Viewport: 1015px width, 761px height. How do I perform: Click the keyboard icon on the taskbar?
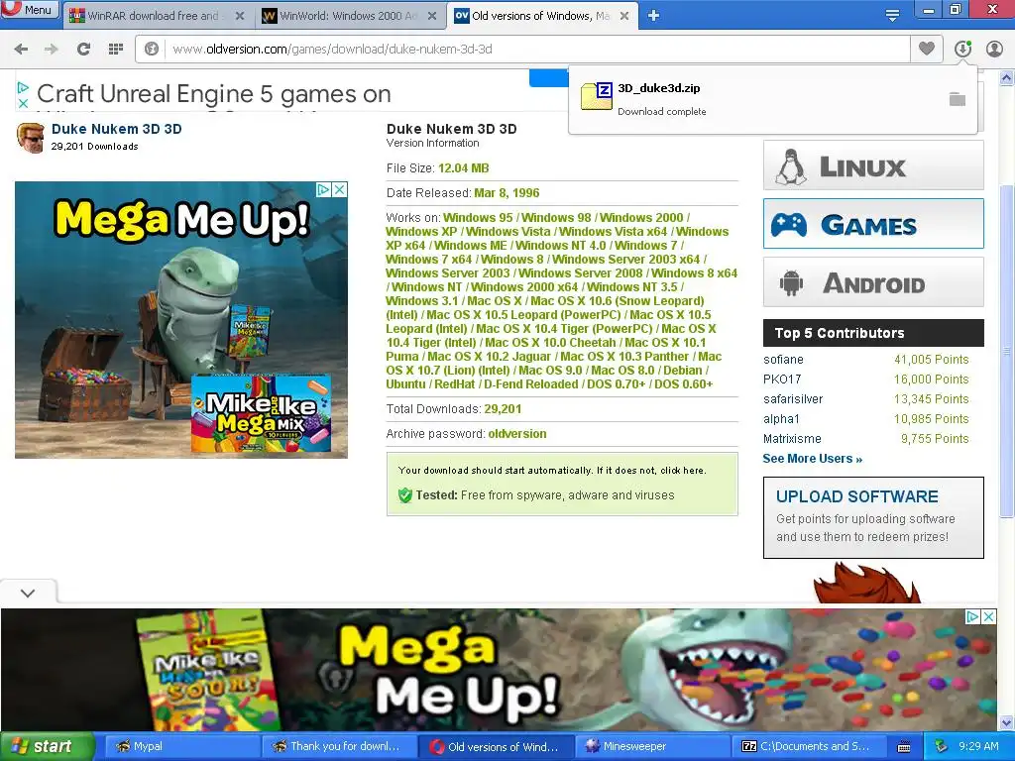(904, 747)
